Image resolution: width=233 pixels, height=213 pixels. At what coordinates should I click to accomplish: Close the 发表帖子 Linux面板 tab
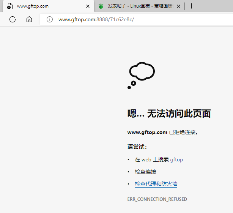tap(179, 6)
